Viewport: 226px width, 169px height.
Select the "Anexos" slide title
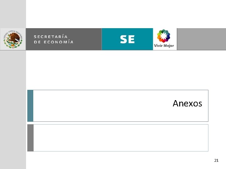coord(187,104)
